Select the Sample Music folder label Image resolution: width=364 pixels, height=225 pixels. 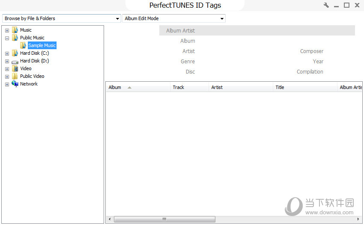(42, 45)
